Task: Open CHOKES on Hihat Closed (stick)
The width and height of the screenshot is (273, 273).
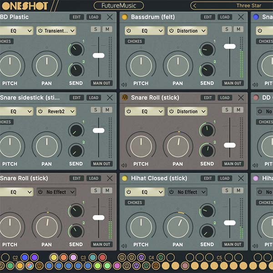Action: coord(135,202)
